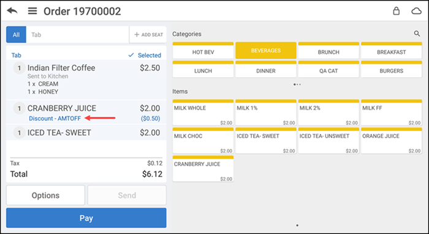The height and width of the screenshot is (234, 429).
Task: Click the Tax amount $0.12
Action: pyautogui.click(x=155, y=164)
